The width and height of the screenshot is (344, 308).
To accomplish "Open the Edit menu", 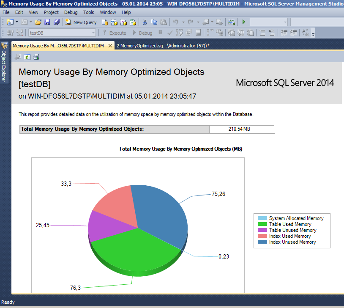I will pos(19,12).
